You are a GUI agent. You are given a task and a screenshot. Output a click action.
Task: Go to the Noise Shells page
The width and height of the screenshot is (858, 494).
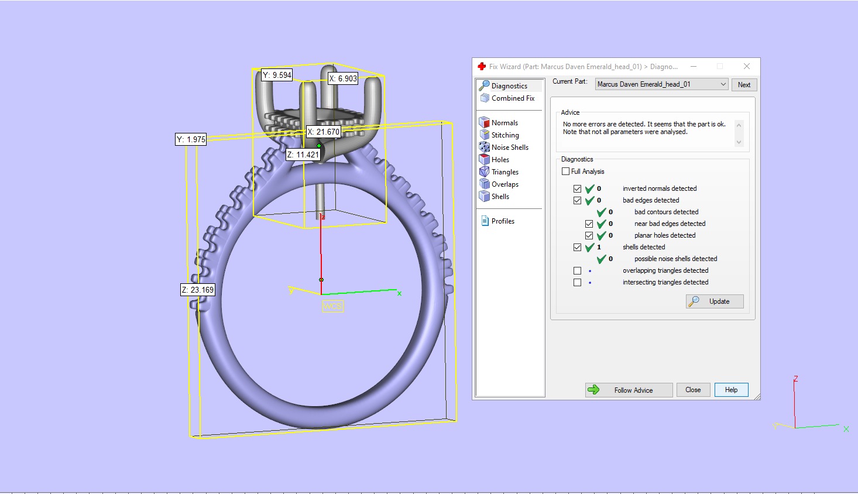pos(510,147)
